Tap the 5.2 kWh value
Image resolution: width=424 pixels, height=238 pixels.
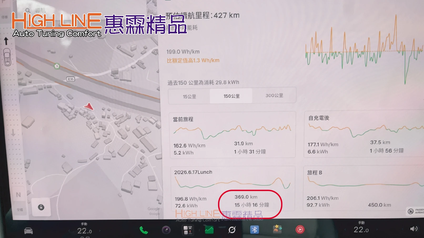point(184,153)
